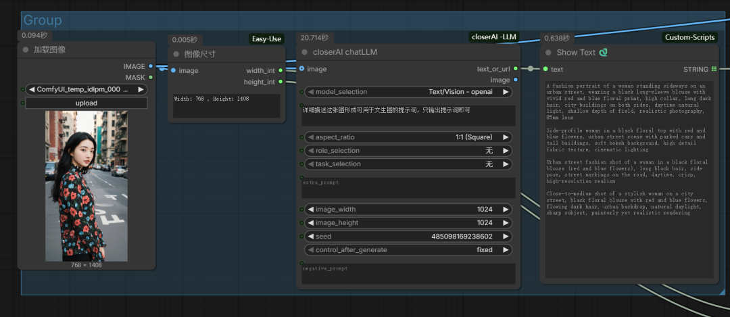Increase image_height with right arrow
The image size is (730, 317).
[506, 223]
